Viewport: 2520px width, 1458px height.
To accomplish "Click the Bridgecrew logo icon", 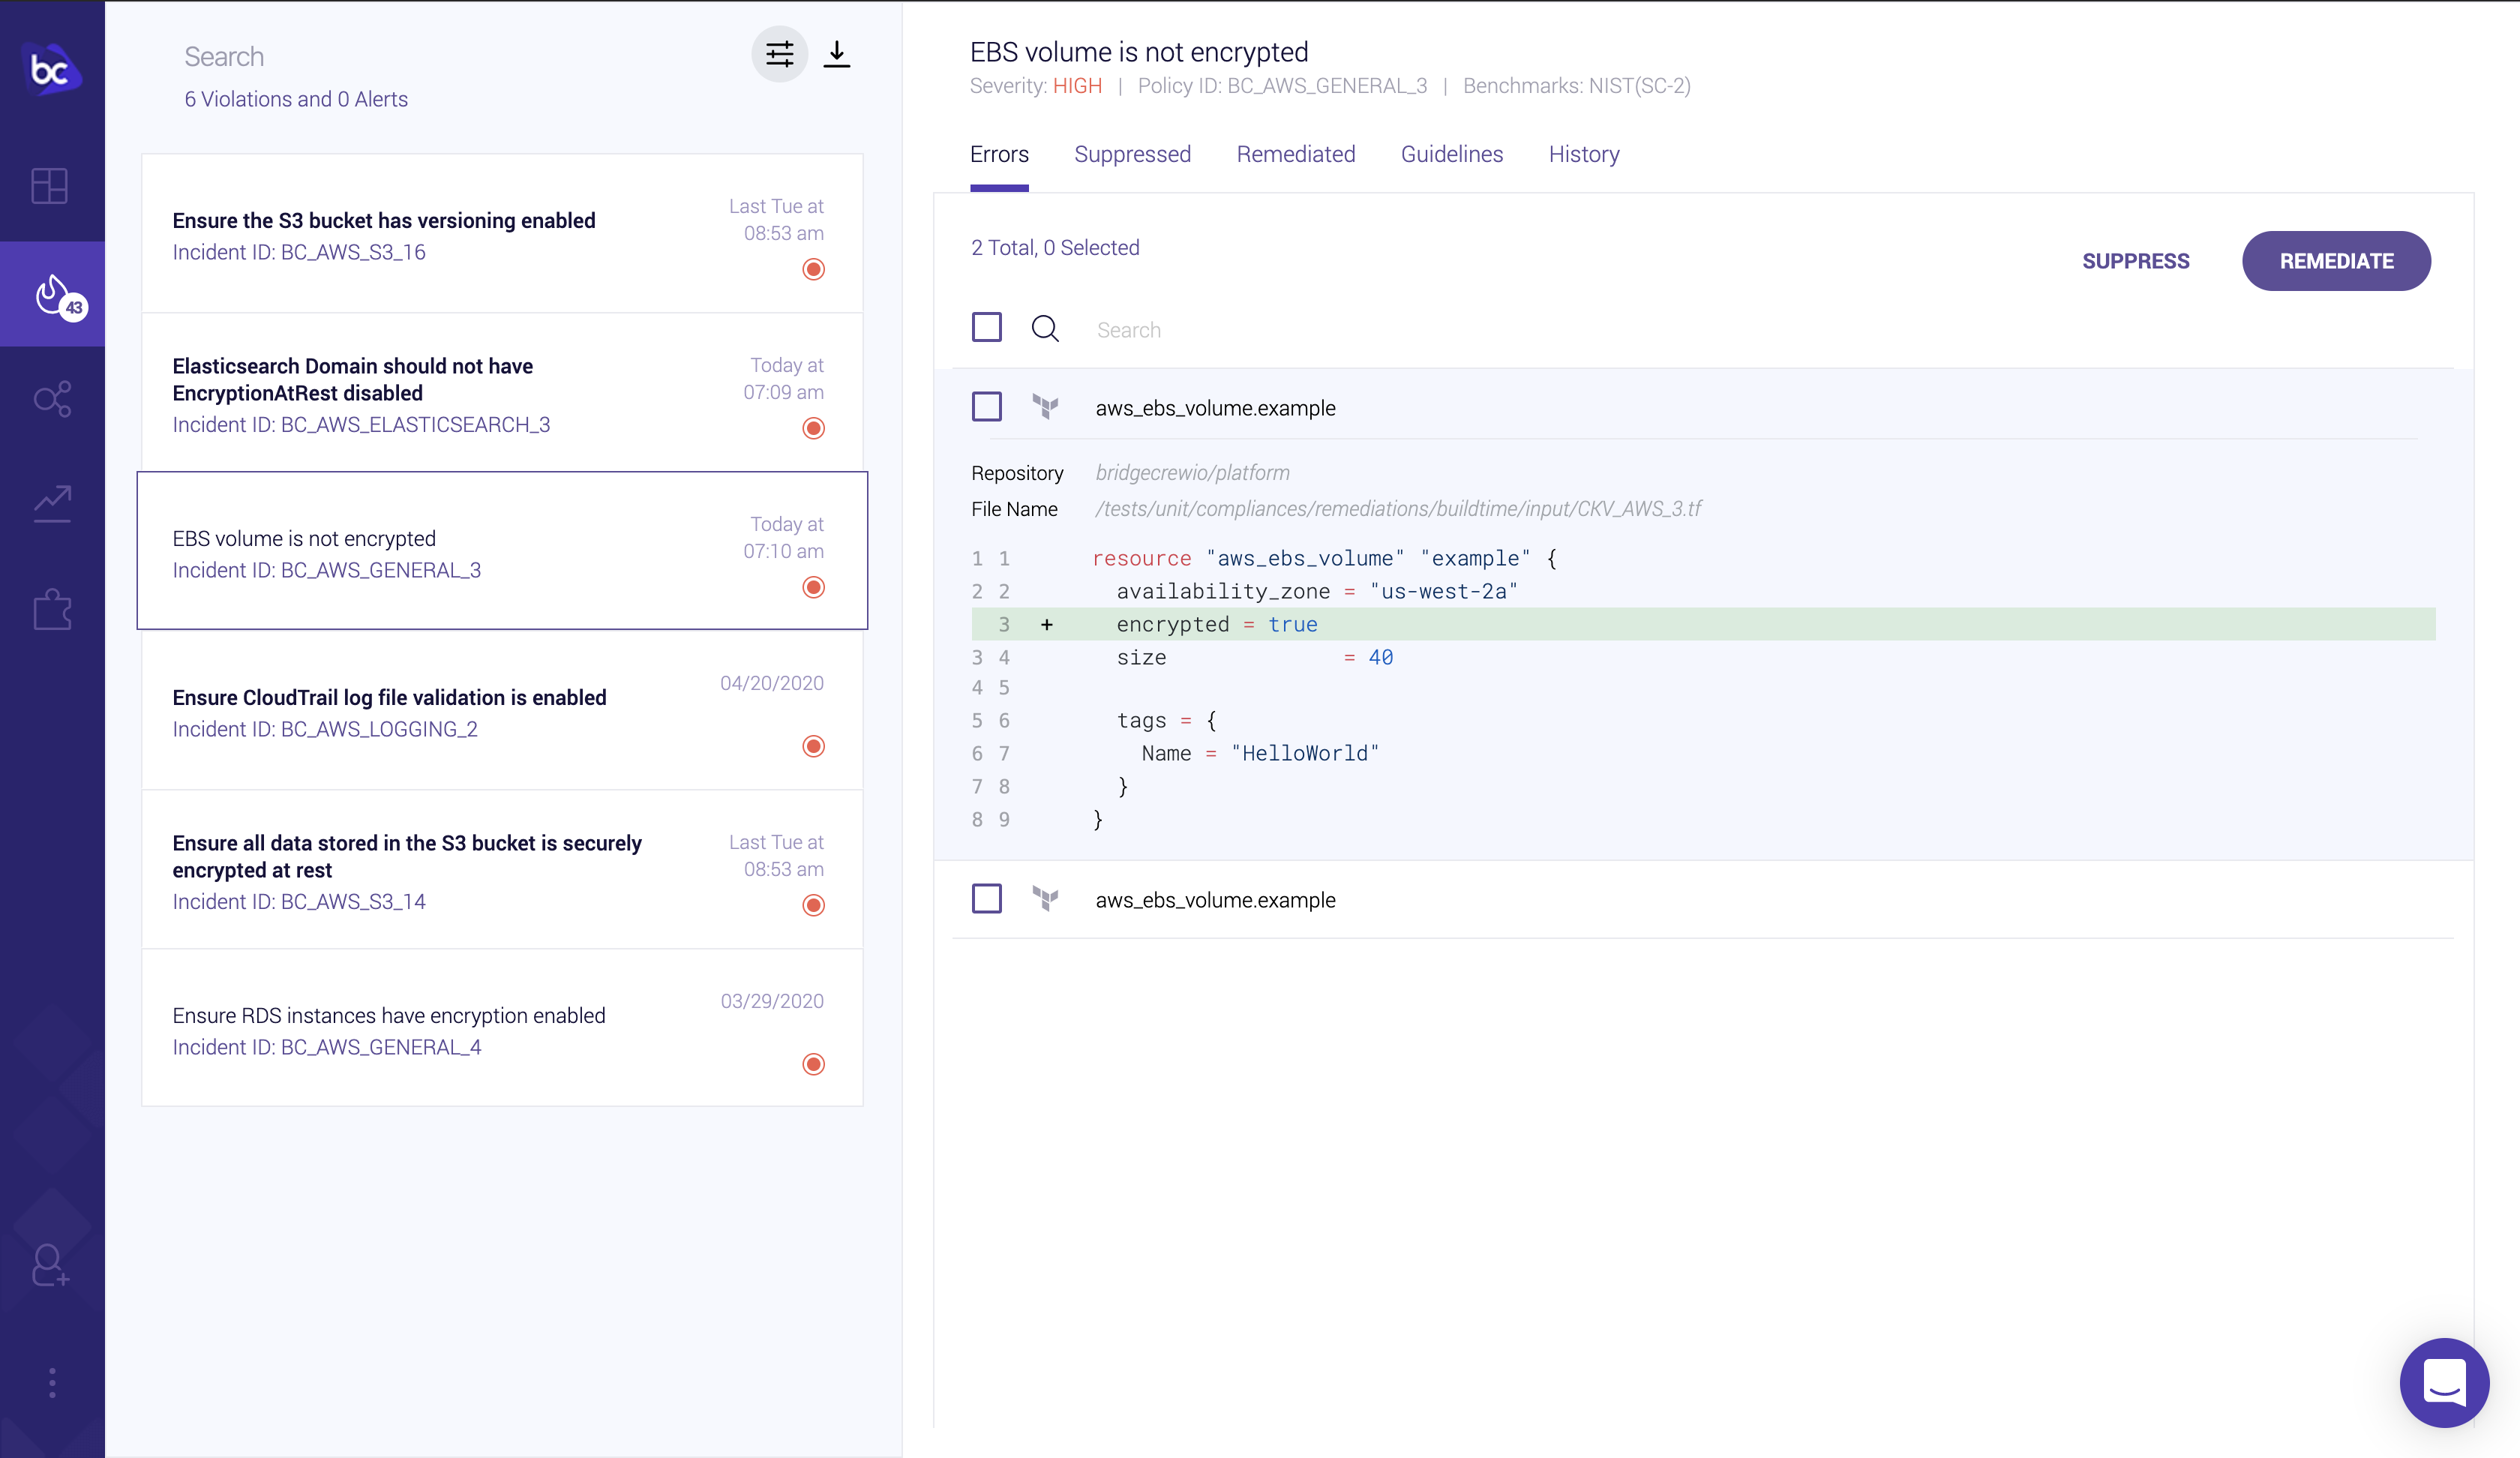I will 51,69.
